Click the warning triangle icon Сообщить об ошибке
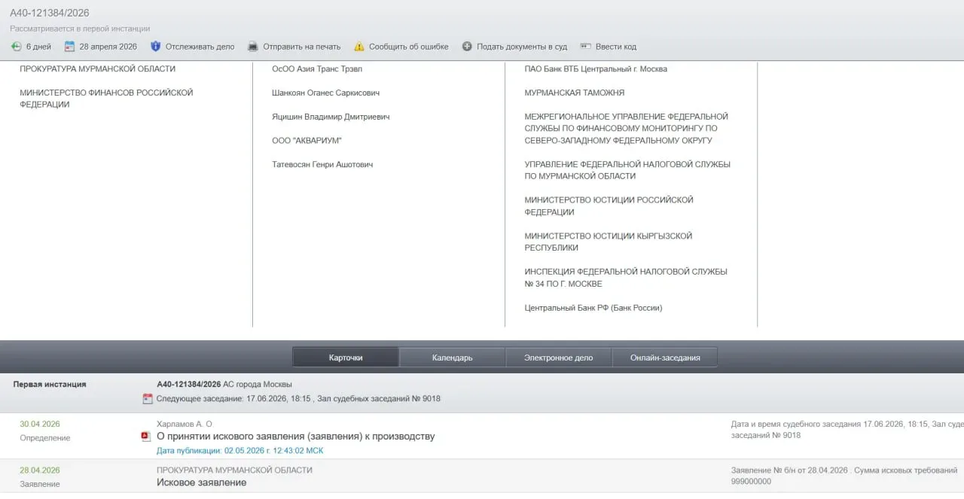This screenshot has width=964, height=499. (359, 47)
